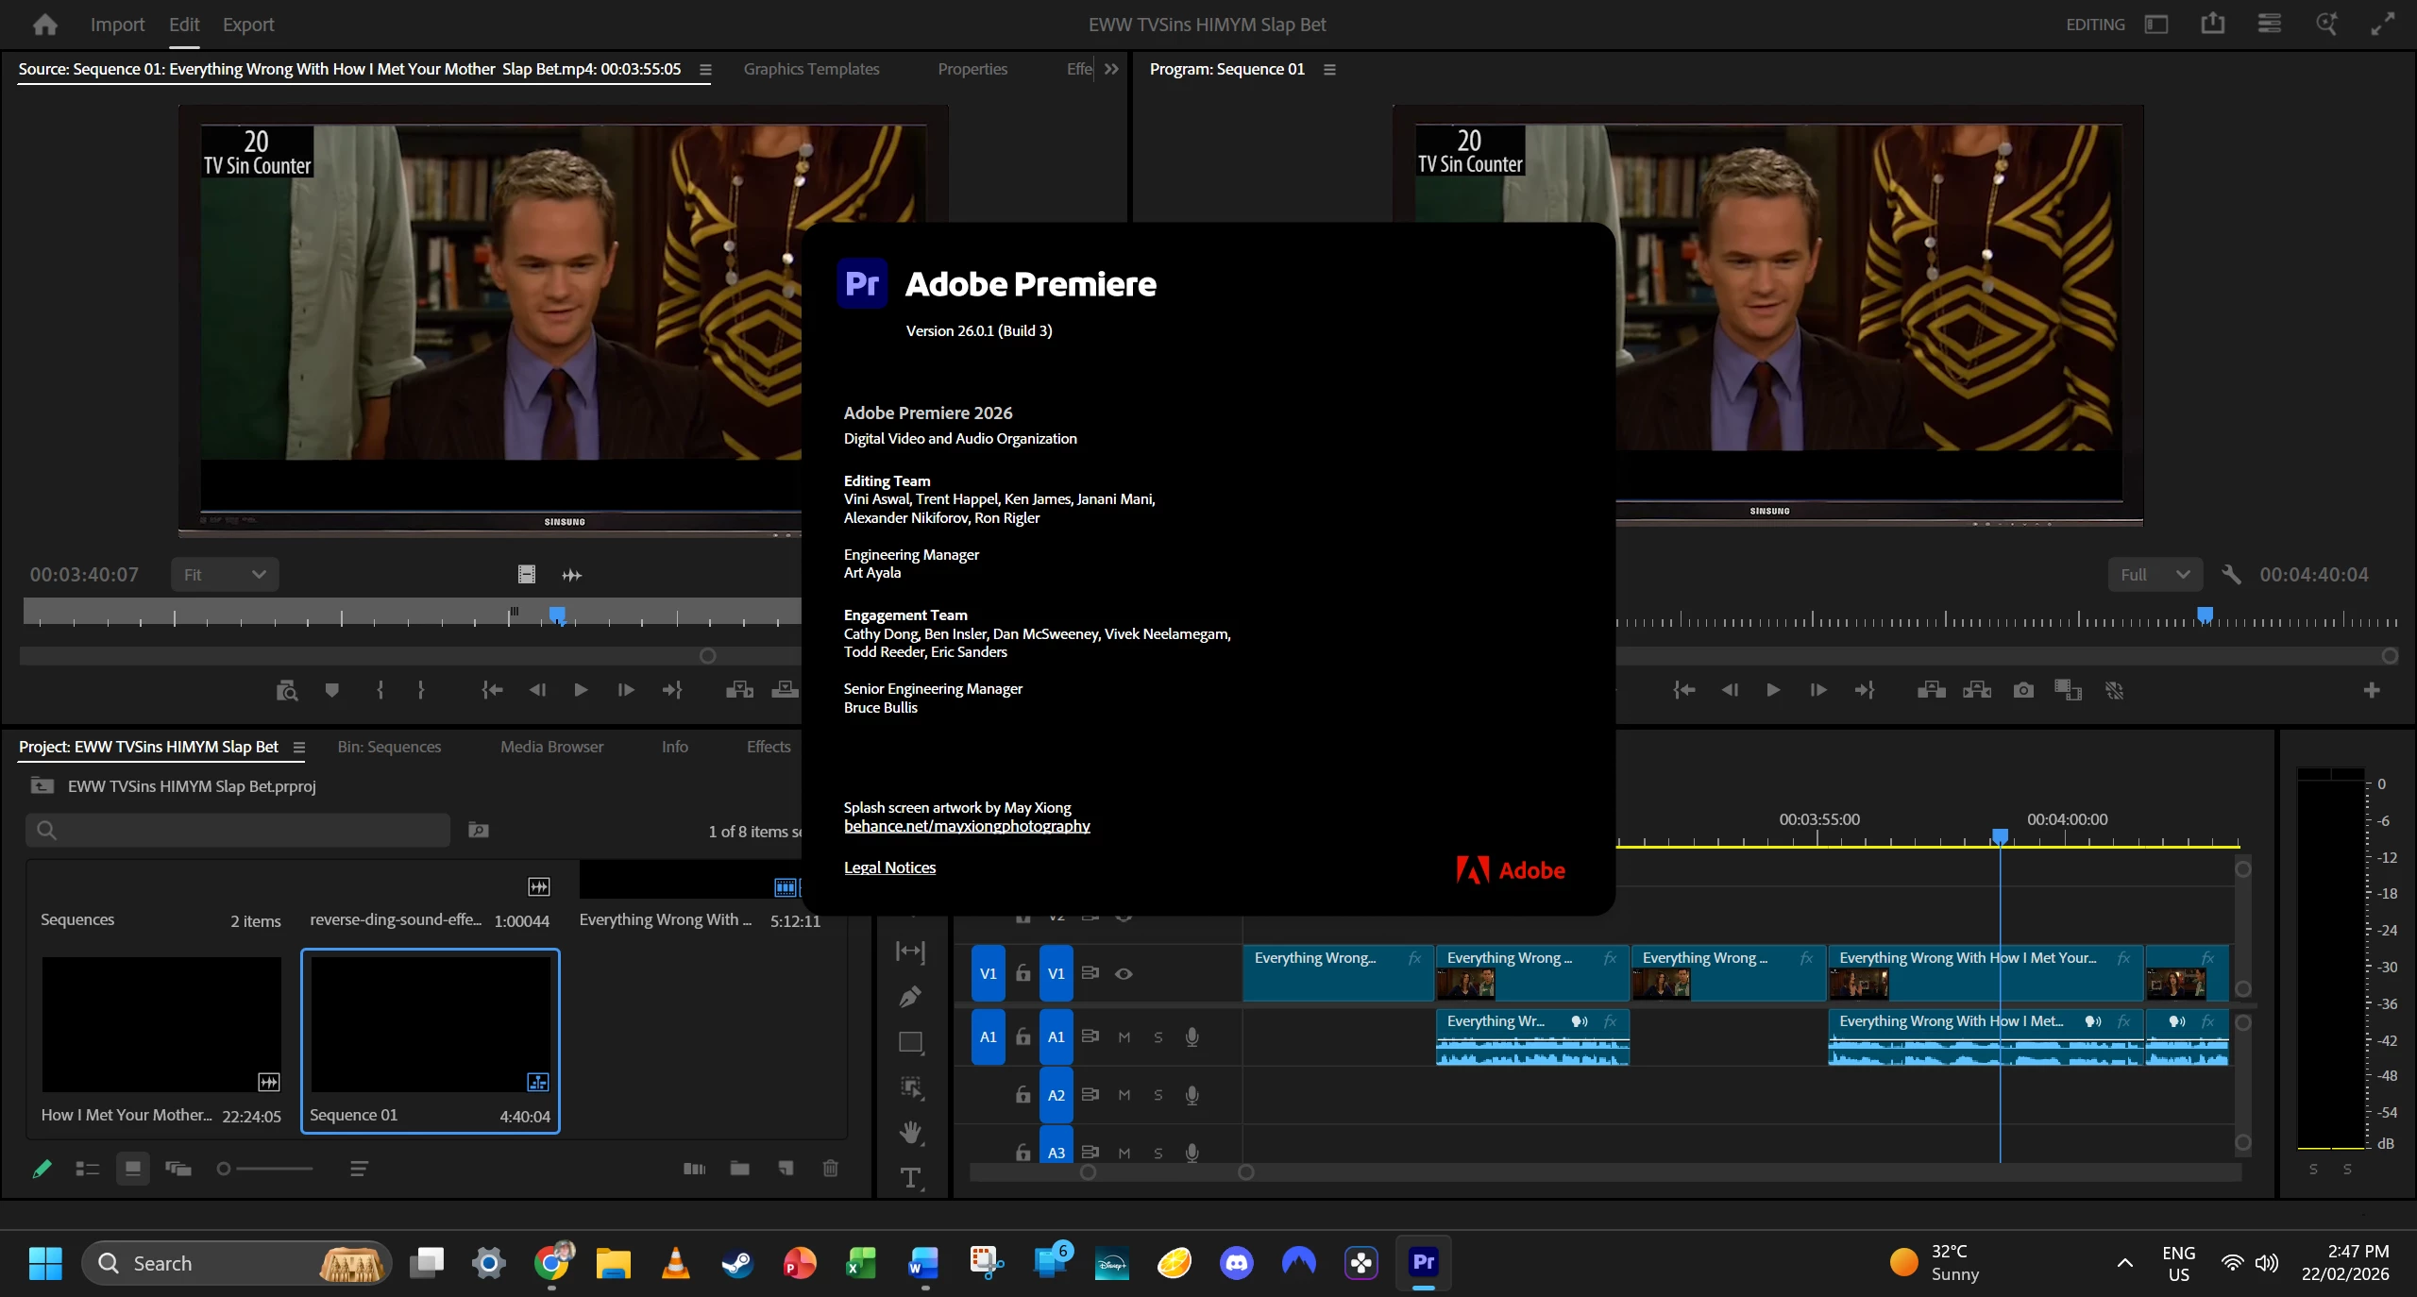Screen dimensions: 2417x1297
Task: Click the Home icon
Action: pos(44,25)
